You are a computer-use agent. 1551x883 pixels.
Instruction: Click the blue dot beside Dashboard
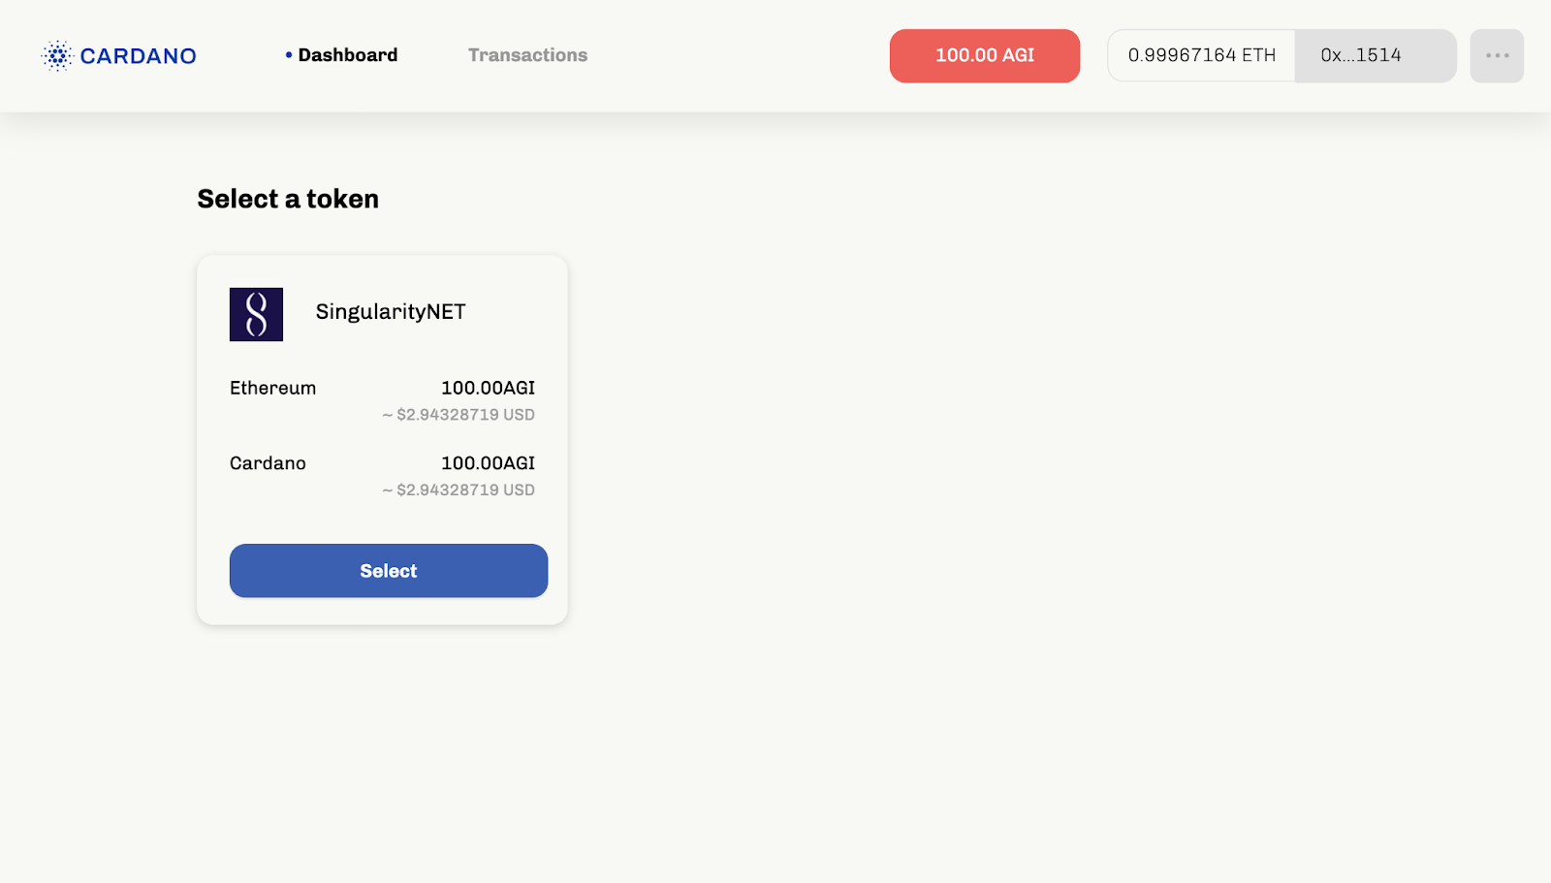(x=289, y=55)
